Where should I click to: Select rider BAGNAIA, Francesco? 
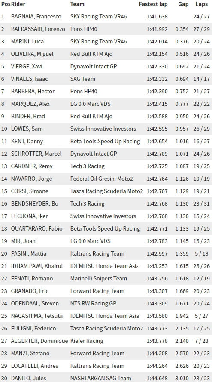coord(36,17)
